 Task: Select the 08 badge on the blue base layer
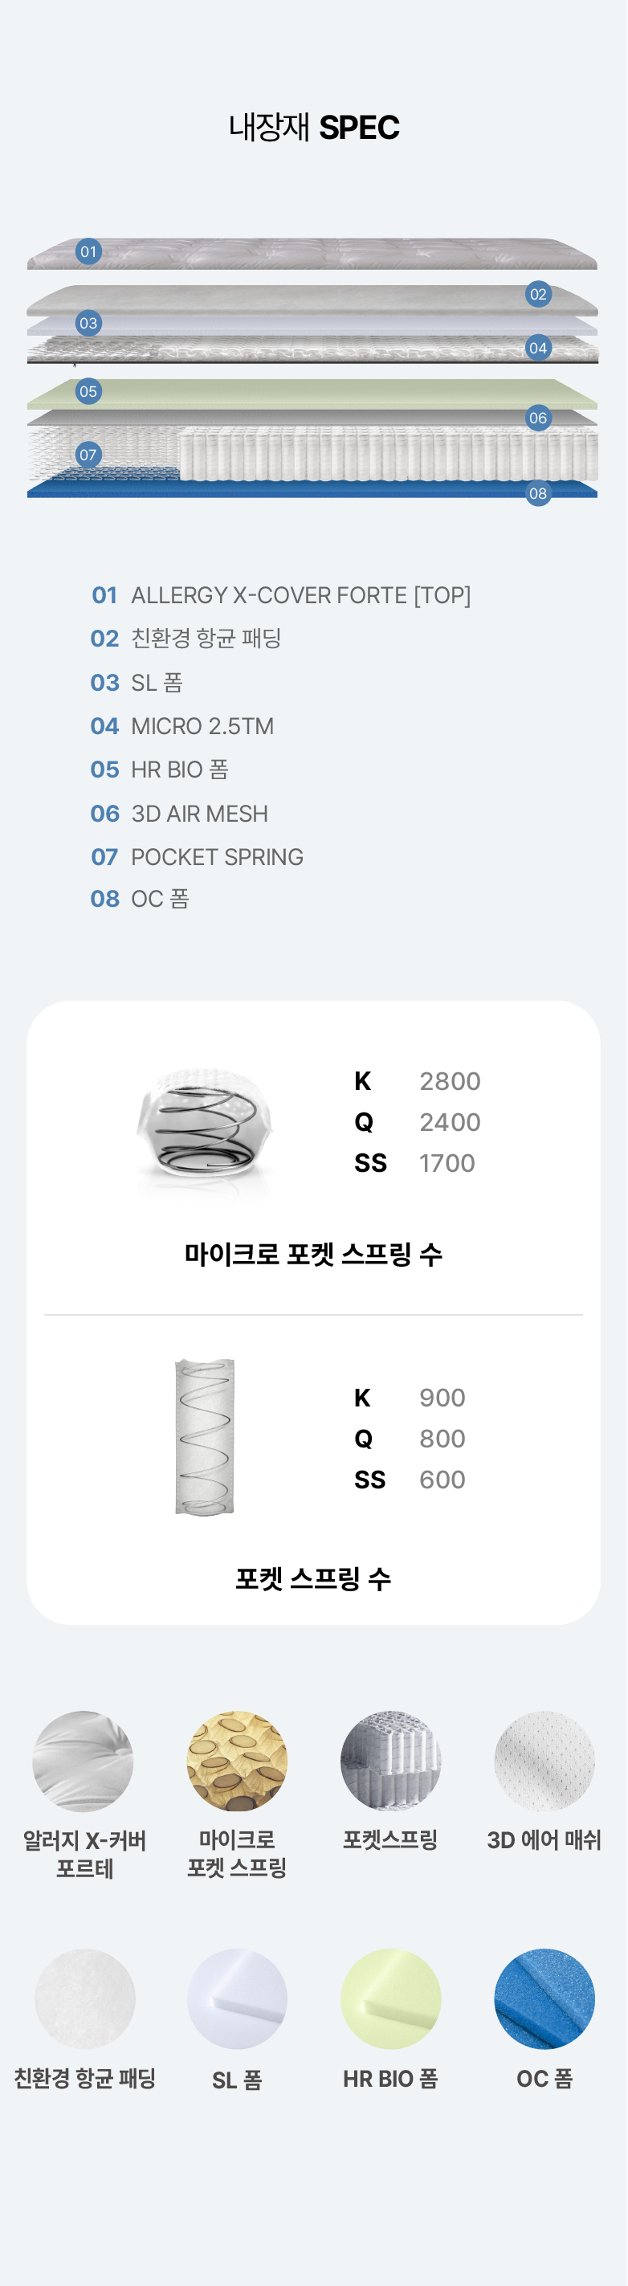pos(537,493)
